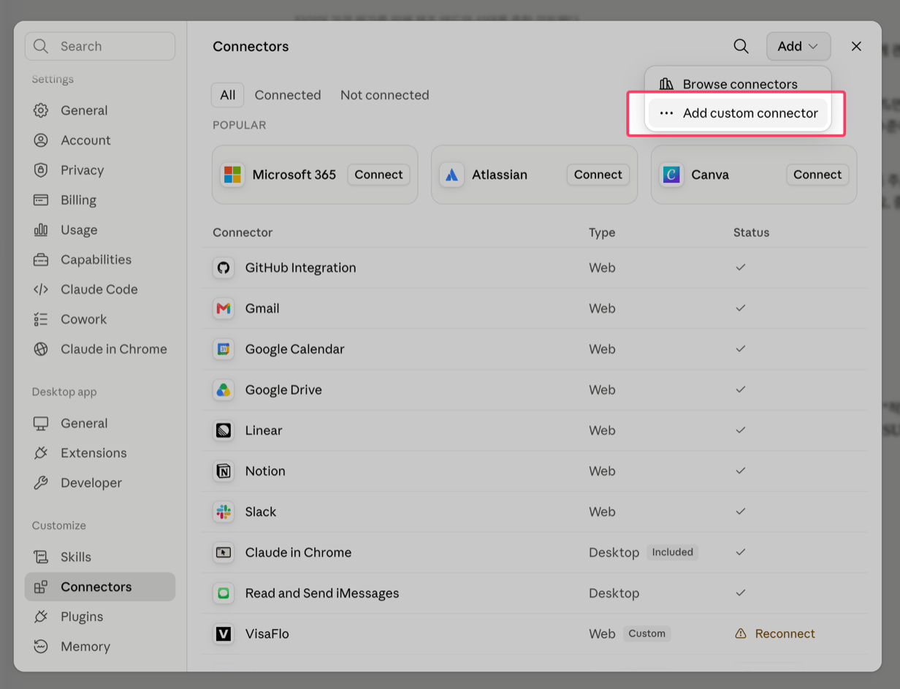Click the Privacy shield icon
The width and height of the screenshot is (900, 689).
point(41,170)
